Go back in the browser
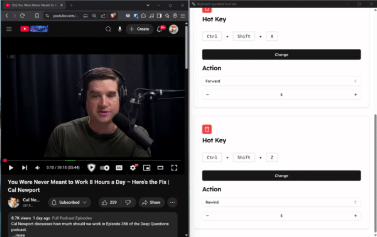The image size is (377, 237). [x=7, y=16]
